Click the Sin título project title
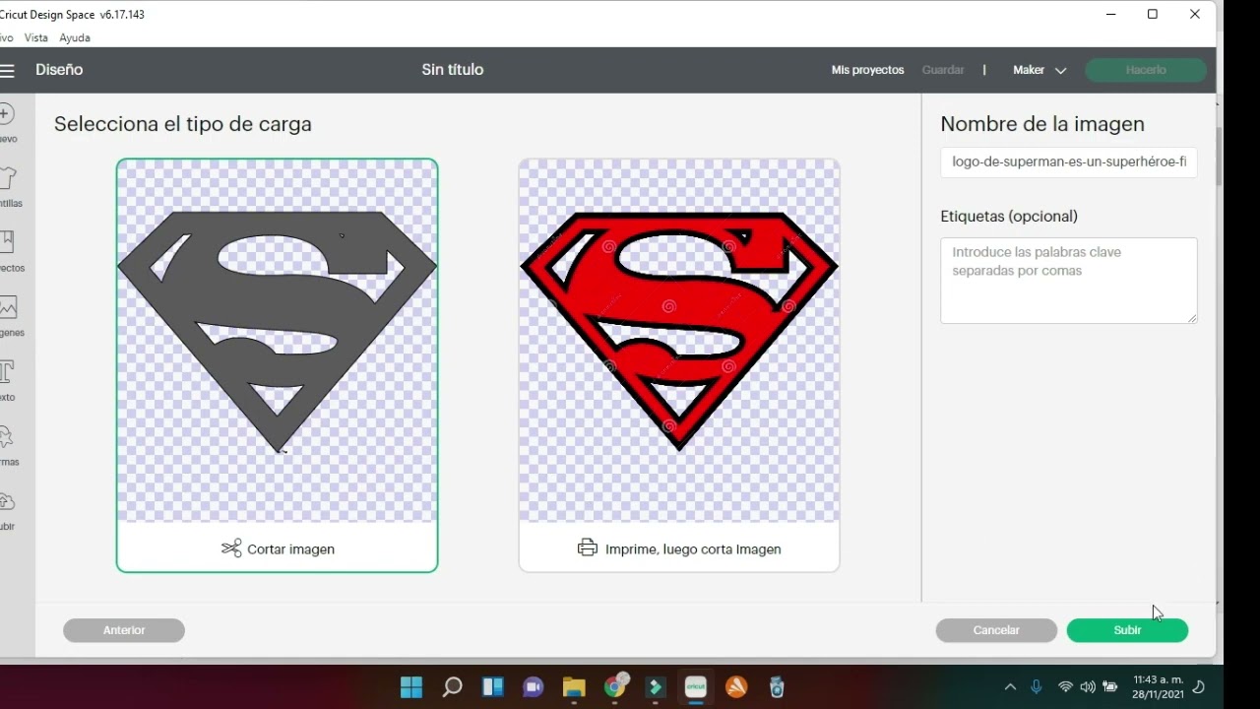1260x709 pixels. click(453, 70)
